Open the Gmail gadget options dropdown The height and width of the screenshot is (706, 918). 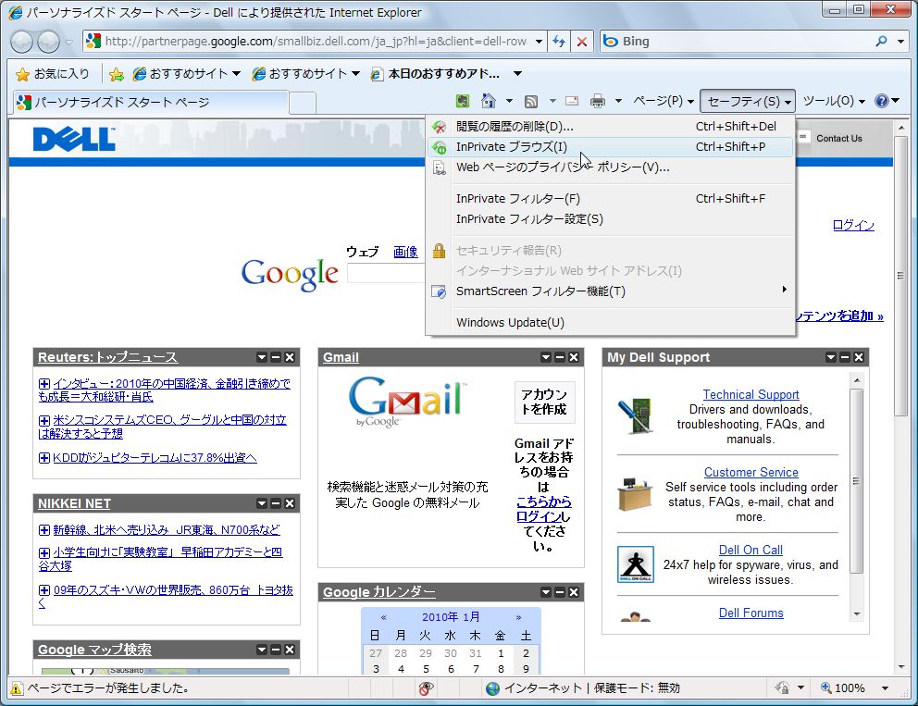click(x=546, y=357)
